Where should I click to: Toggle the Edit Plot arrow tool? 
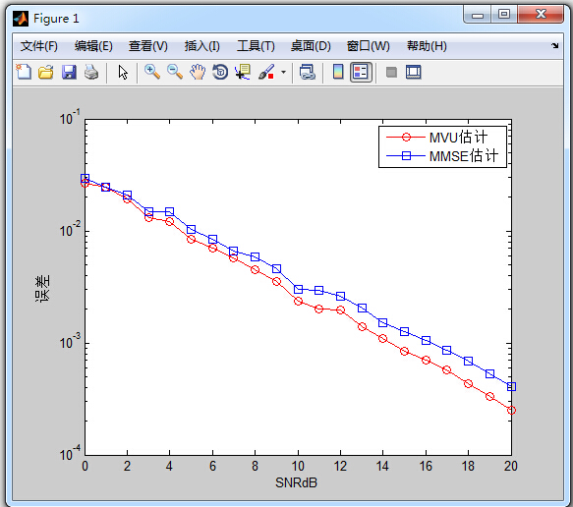pyautogui.click(x=123, y=72)
